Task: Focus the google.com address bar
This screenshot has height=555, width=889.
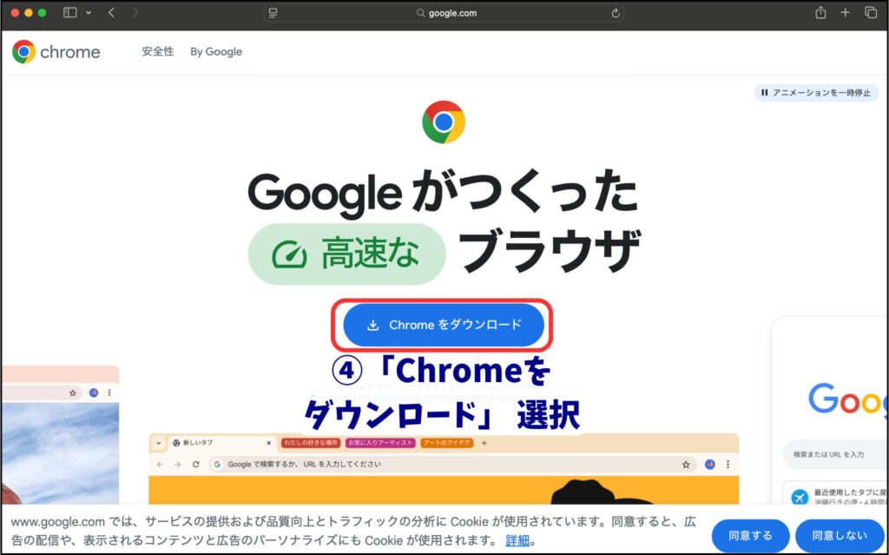Action: point(444,12)
